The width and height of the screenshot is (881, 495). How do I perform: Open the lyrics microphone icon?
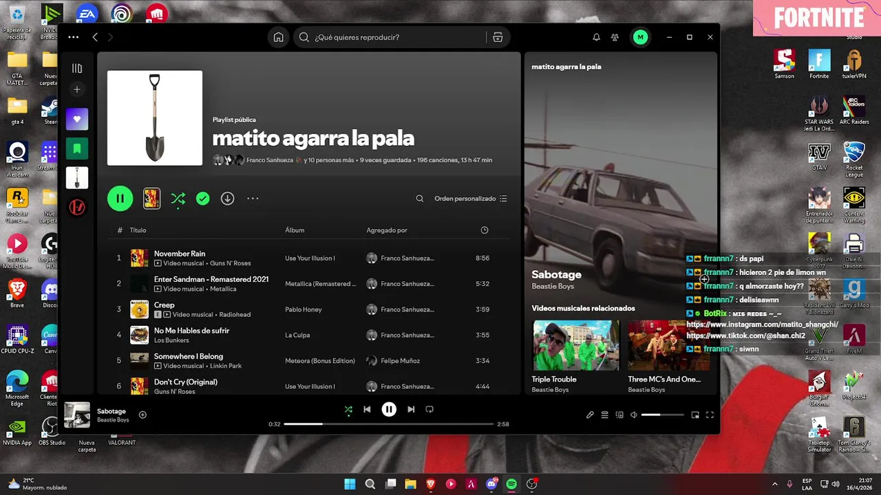coord(590,415)
